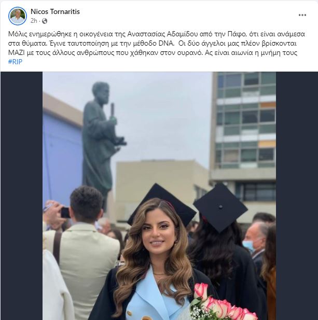Click the word MAZI in post text
This screenshot has width=318, height=320.
tap(16, 53)
